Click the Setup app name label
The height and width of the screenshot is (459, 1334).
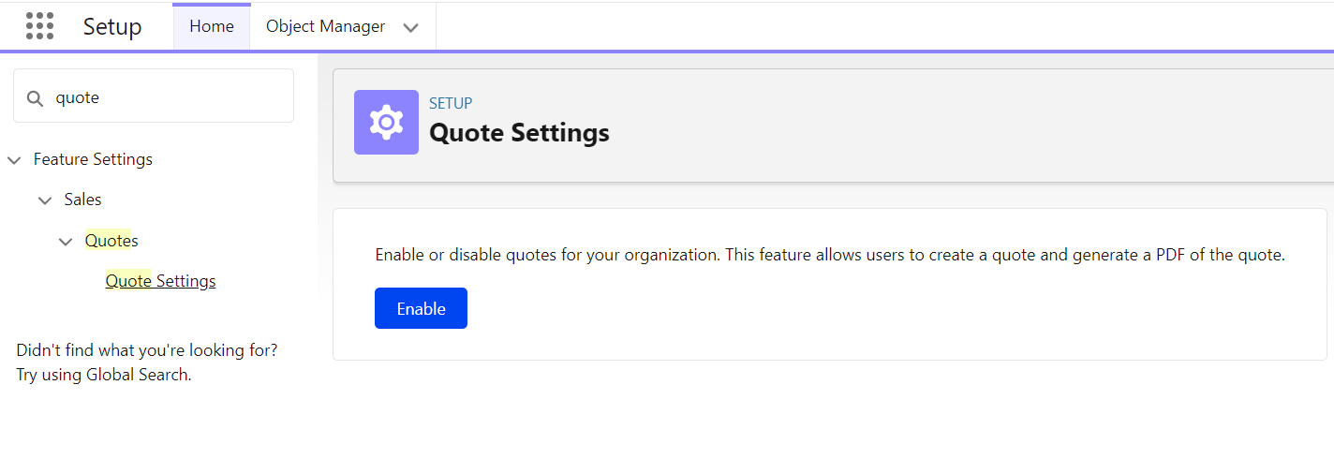[x=112, y=27]
